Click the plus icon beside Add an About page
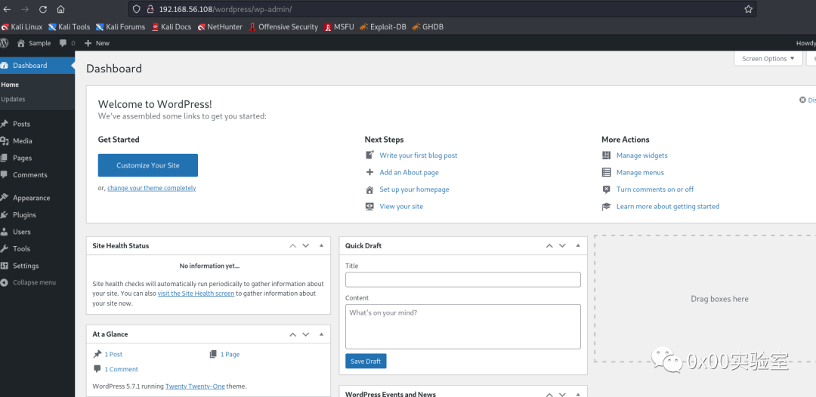Viewport: 816px width, 397px height. [x=370, y=172]
